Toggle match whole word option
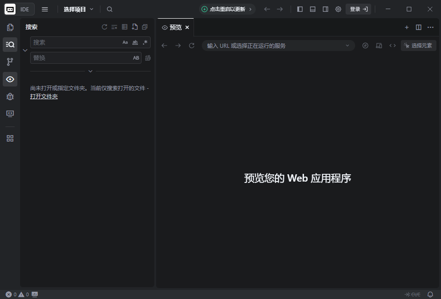 point(135,42)
